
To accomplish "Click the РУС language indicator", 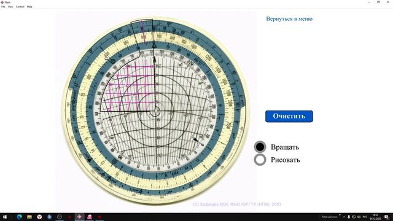I will [x=365, y=217].
